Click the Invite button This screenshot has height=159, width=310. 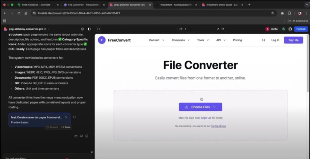[272, 29]
